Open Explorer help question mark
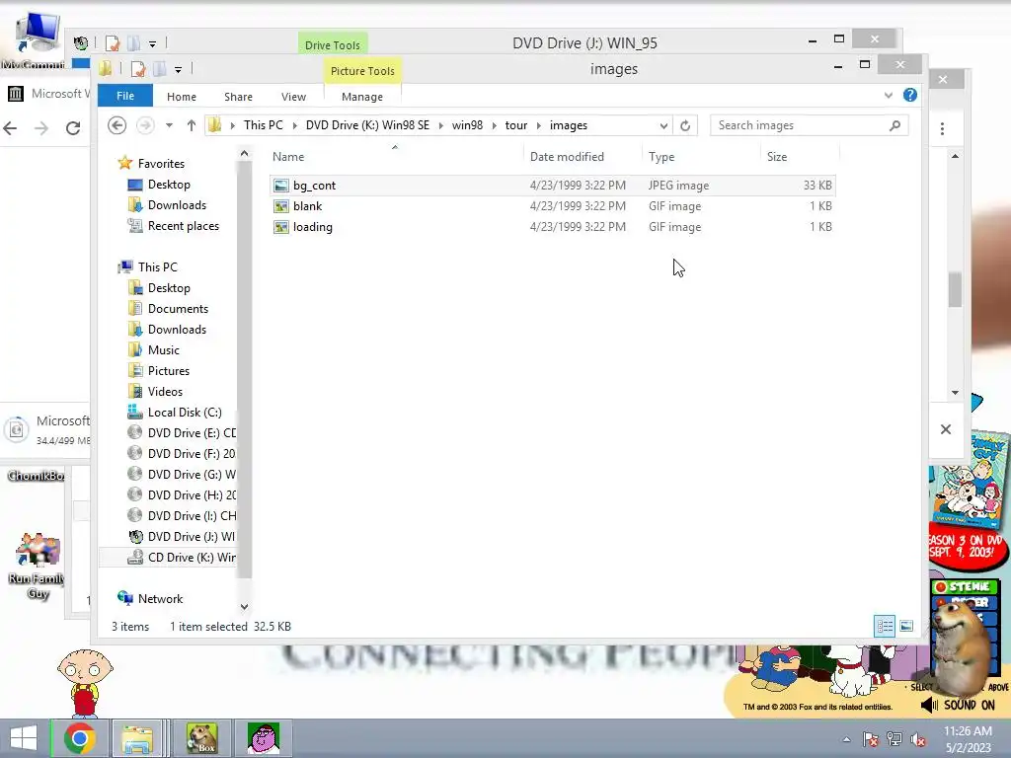Viewport: 1011px width, 758px height. click(x=909, y=96)
